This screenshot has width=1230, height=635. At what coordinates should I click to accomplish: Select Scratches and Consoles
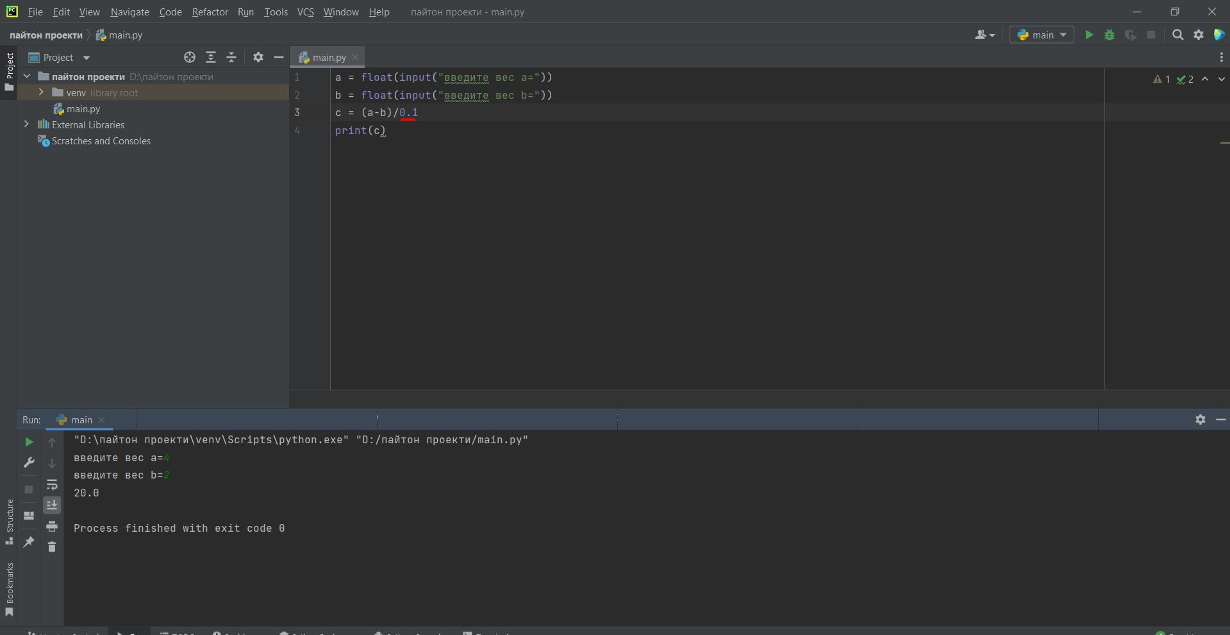(x=101, y=141)
